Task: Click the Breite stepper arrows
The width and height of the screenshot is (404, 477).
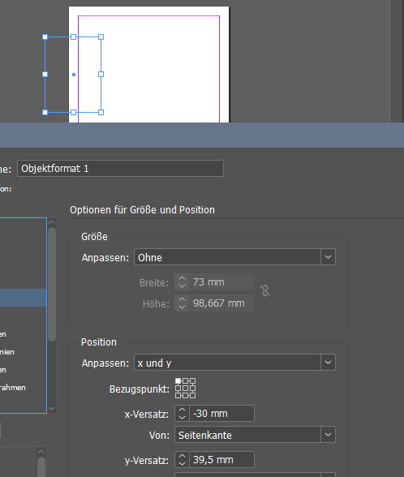Action: click(182, 282)
